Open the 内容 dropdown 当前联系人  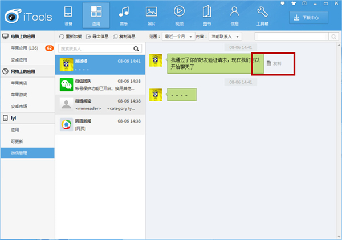click(225, 36)
